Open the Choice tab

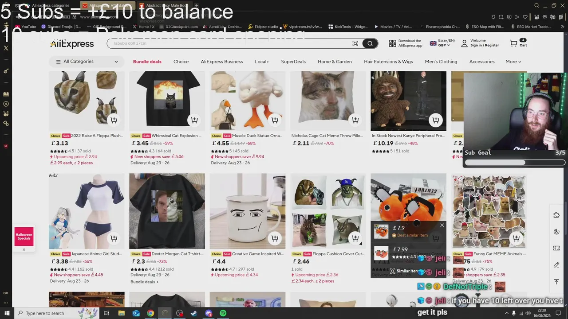tap(181, 62)
